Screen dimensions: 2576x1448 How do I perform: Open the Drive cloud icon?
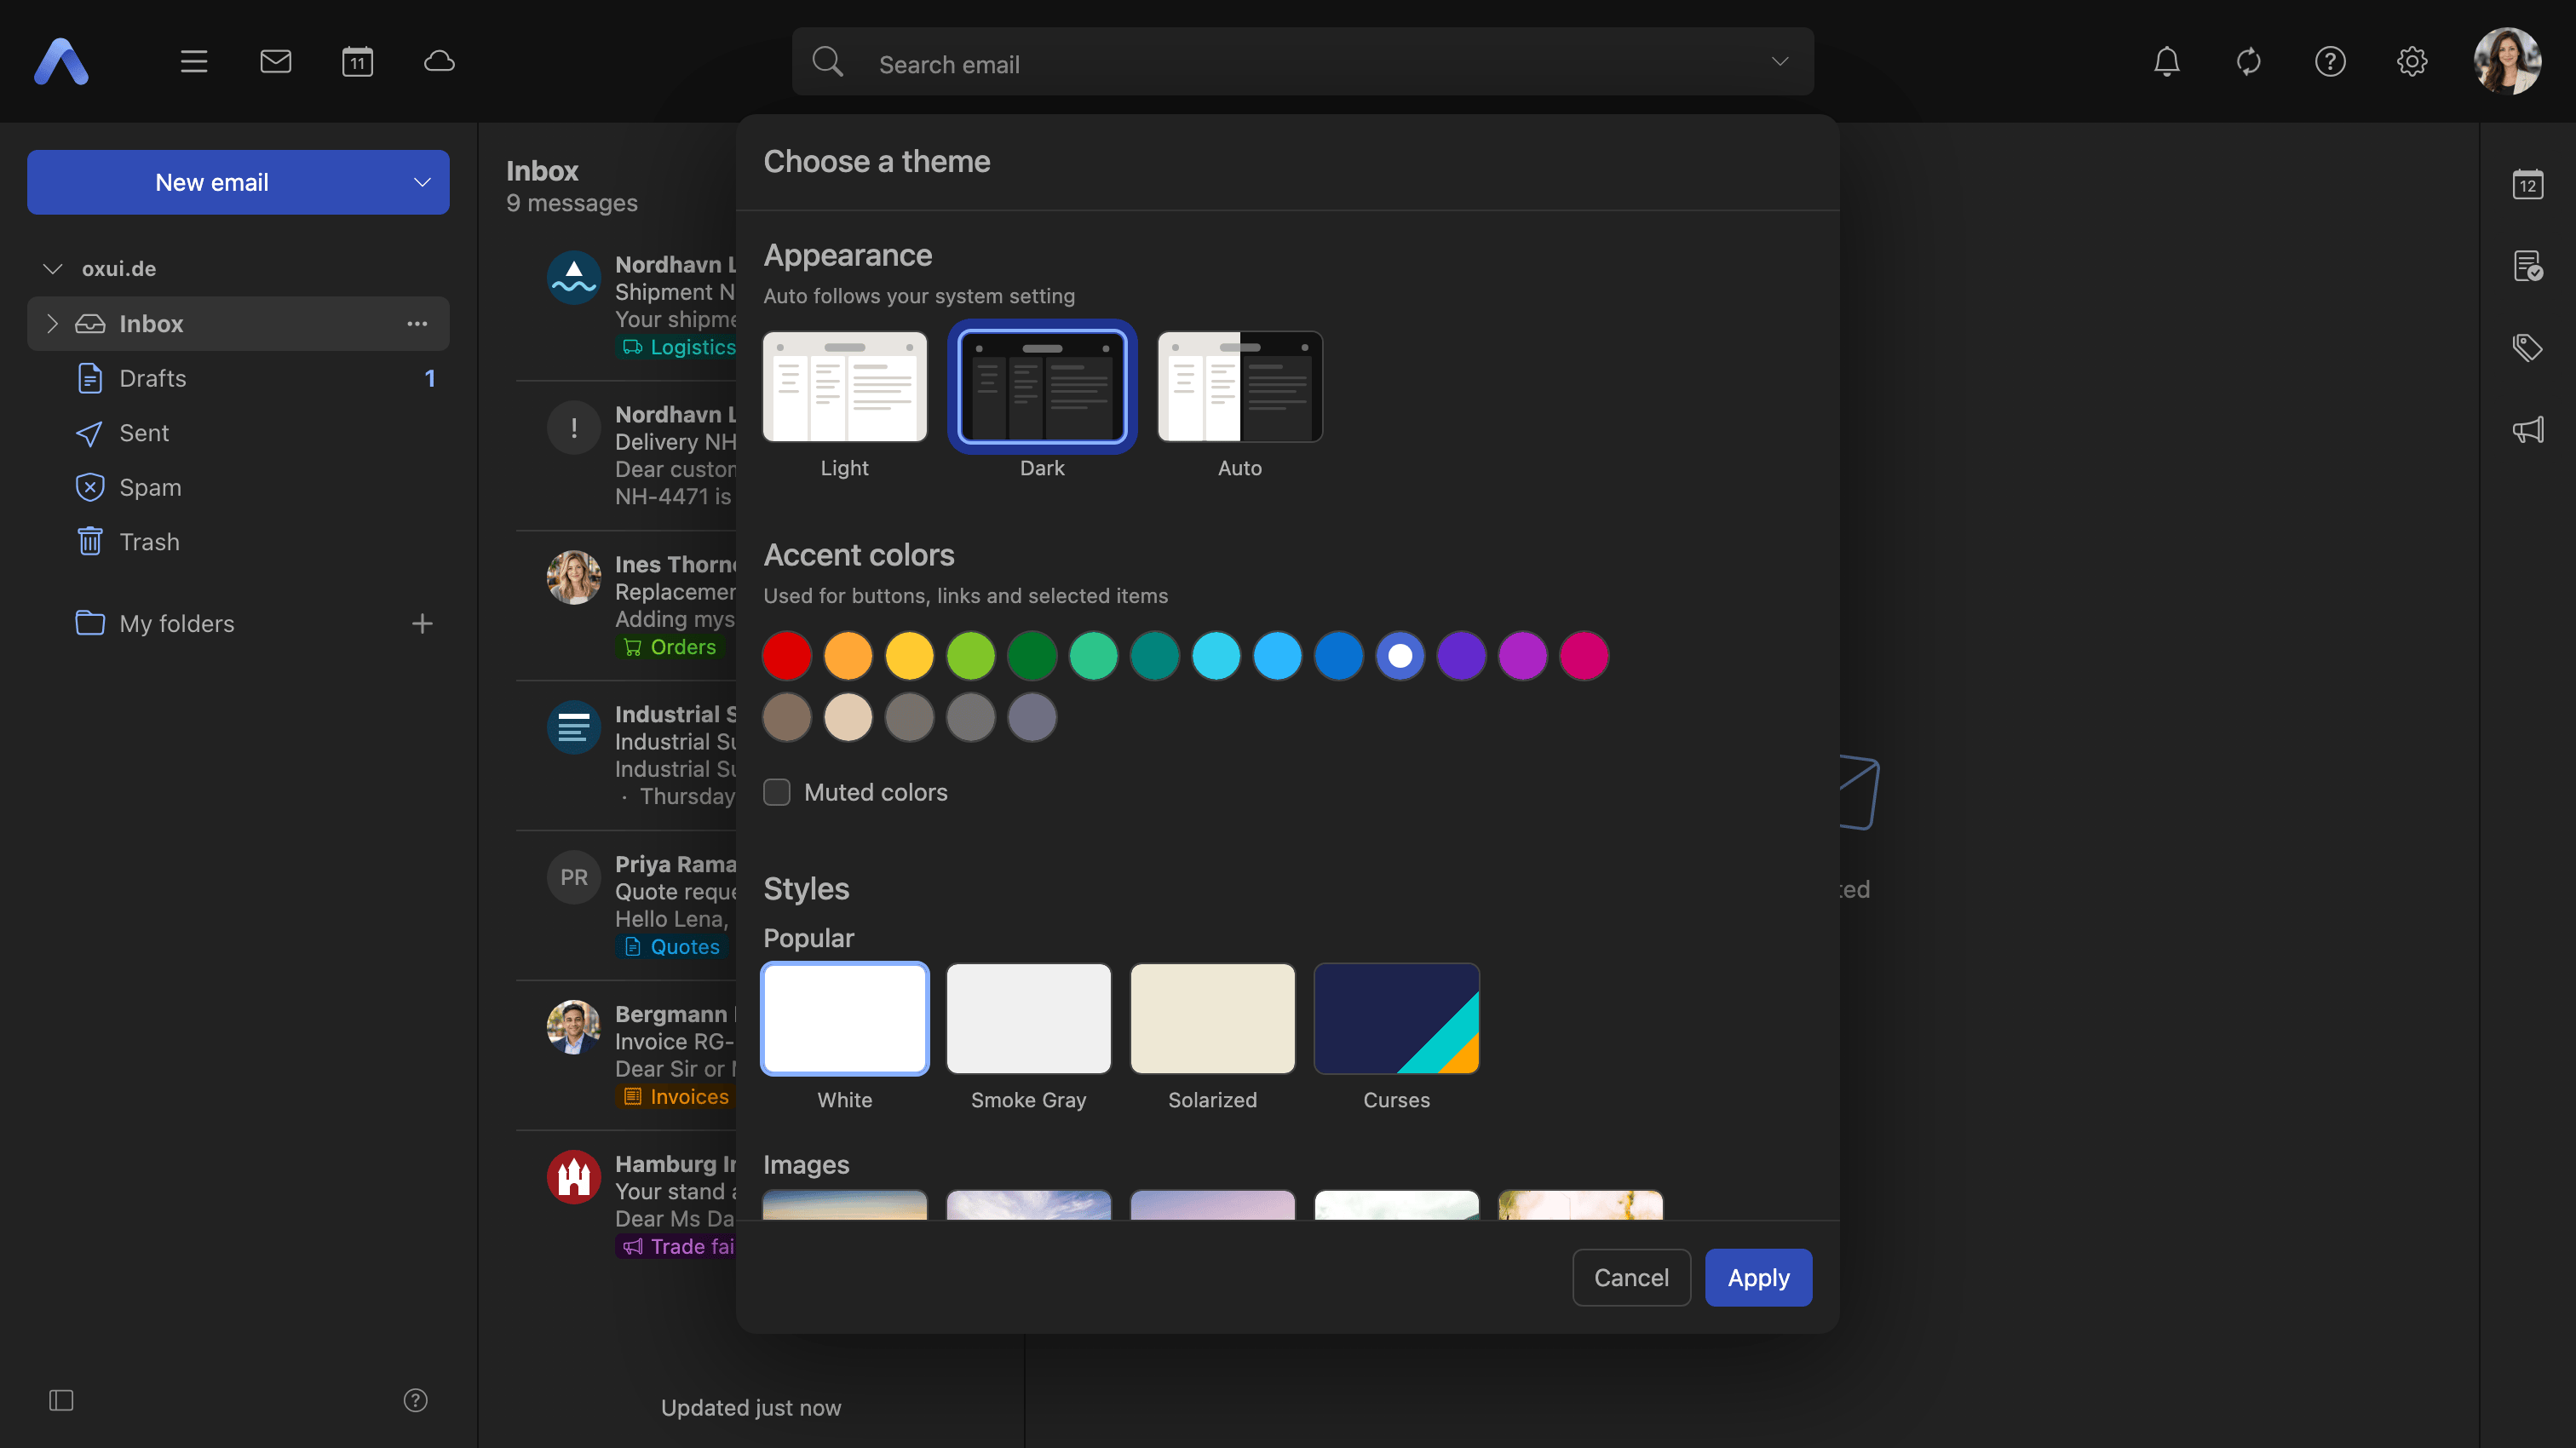439,62
